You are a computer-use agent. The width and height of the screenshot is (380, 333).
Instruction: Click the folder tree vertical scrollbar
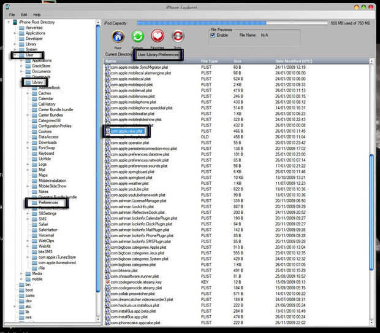pyautogui.click(x=98, y=158)
